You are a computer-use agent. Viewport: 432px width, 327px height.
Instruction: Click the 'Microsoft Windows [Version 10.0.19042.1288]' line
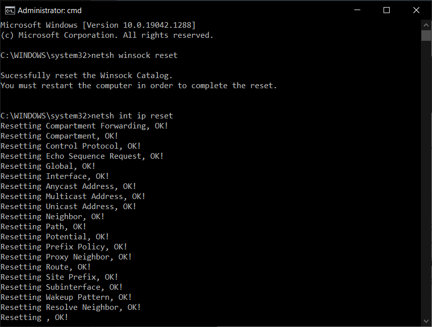tap(98, 25)
